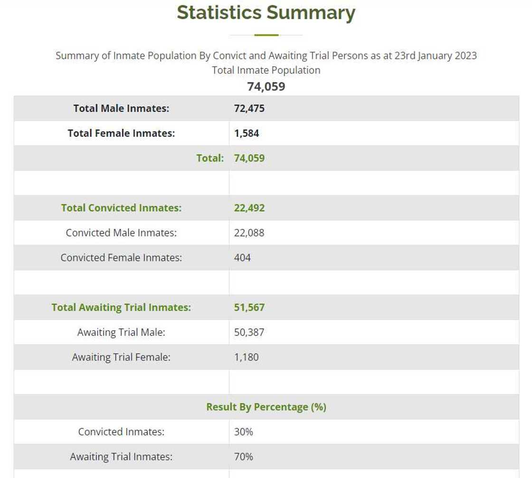This screenshot has height=478, width=532.
Task: Click the Statistics Summary heading
Action: click(x=266, y=13)
